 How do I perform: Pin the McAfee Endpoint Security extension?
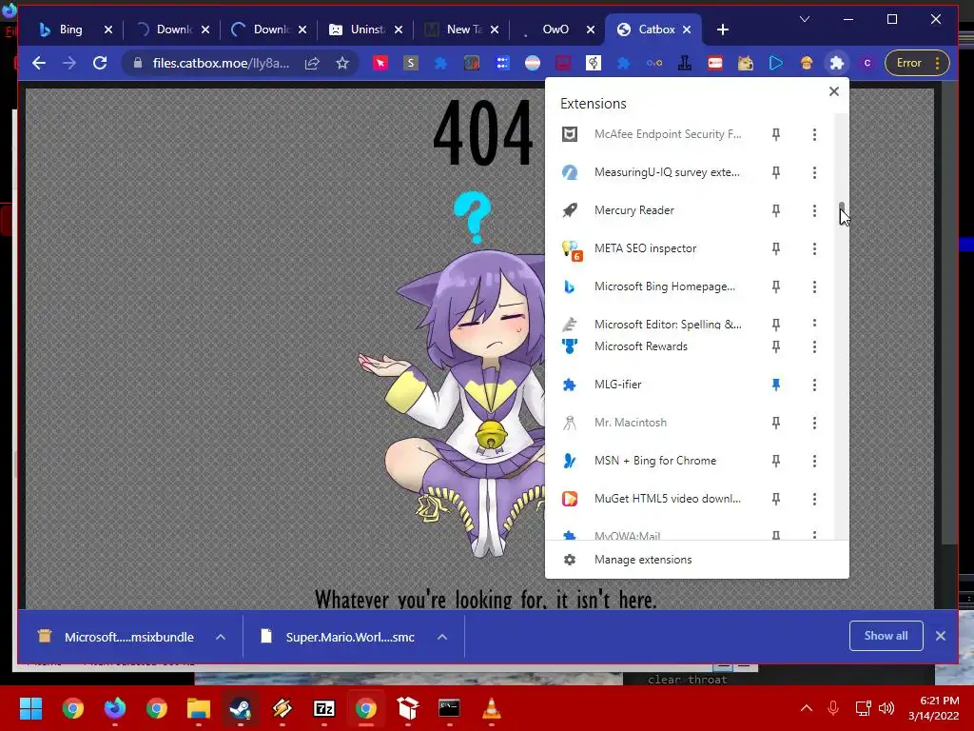(x=776, y=134)
